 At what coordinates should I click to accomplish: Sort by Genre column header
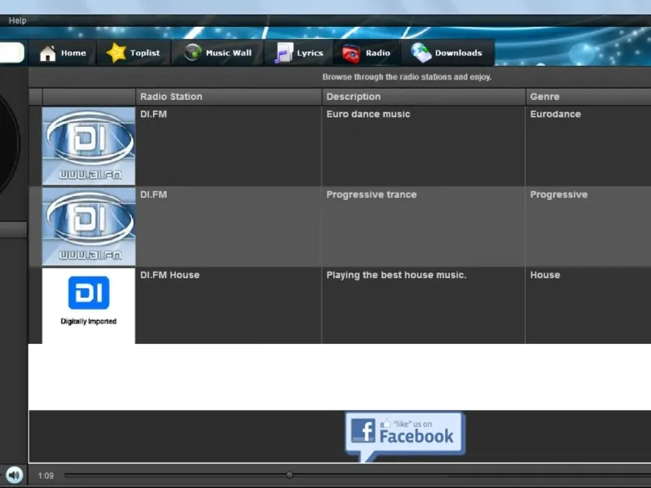[588, 97]
